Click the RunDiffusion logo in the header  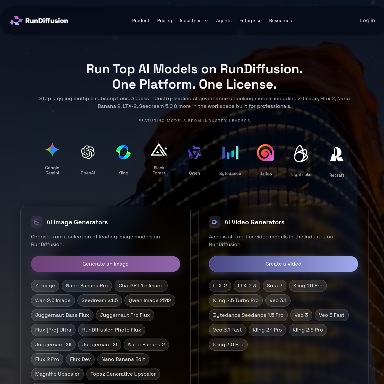click(39, 20)
